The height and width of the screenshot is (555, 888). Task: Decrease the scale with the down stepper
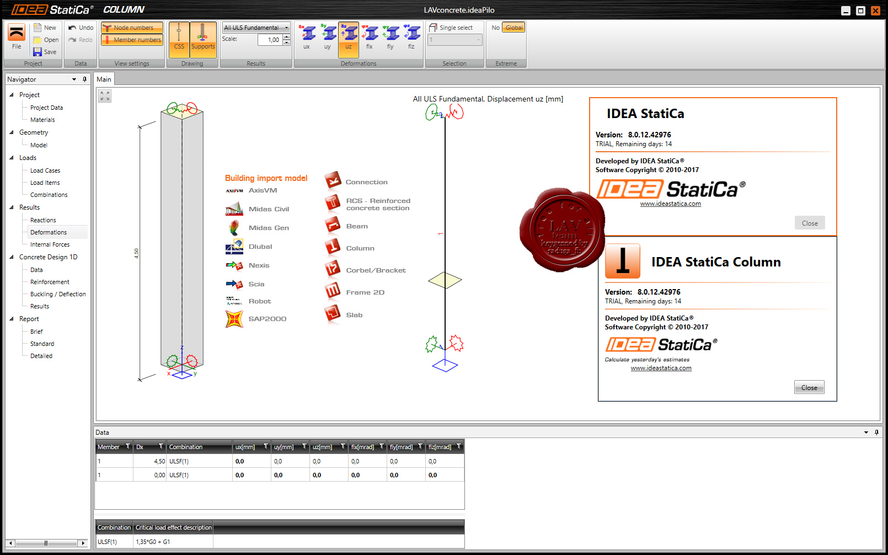[286, 42]
